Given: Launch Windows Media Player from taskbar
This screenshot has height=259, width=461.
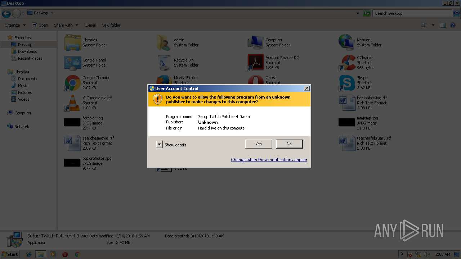Looking at the screenshot, I should 53,254.
